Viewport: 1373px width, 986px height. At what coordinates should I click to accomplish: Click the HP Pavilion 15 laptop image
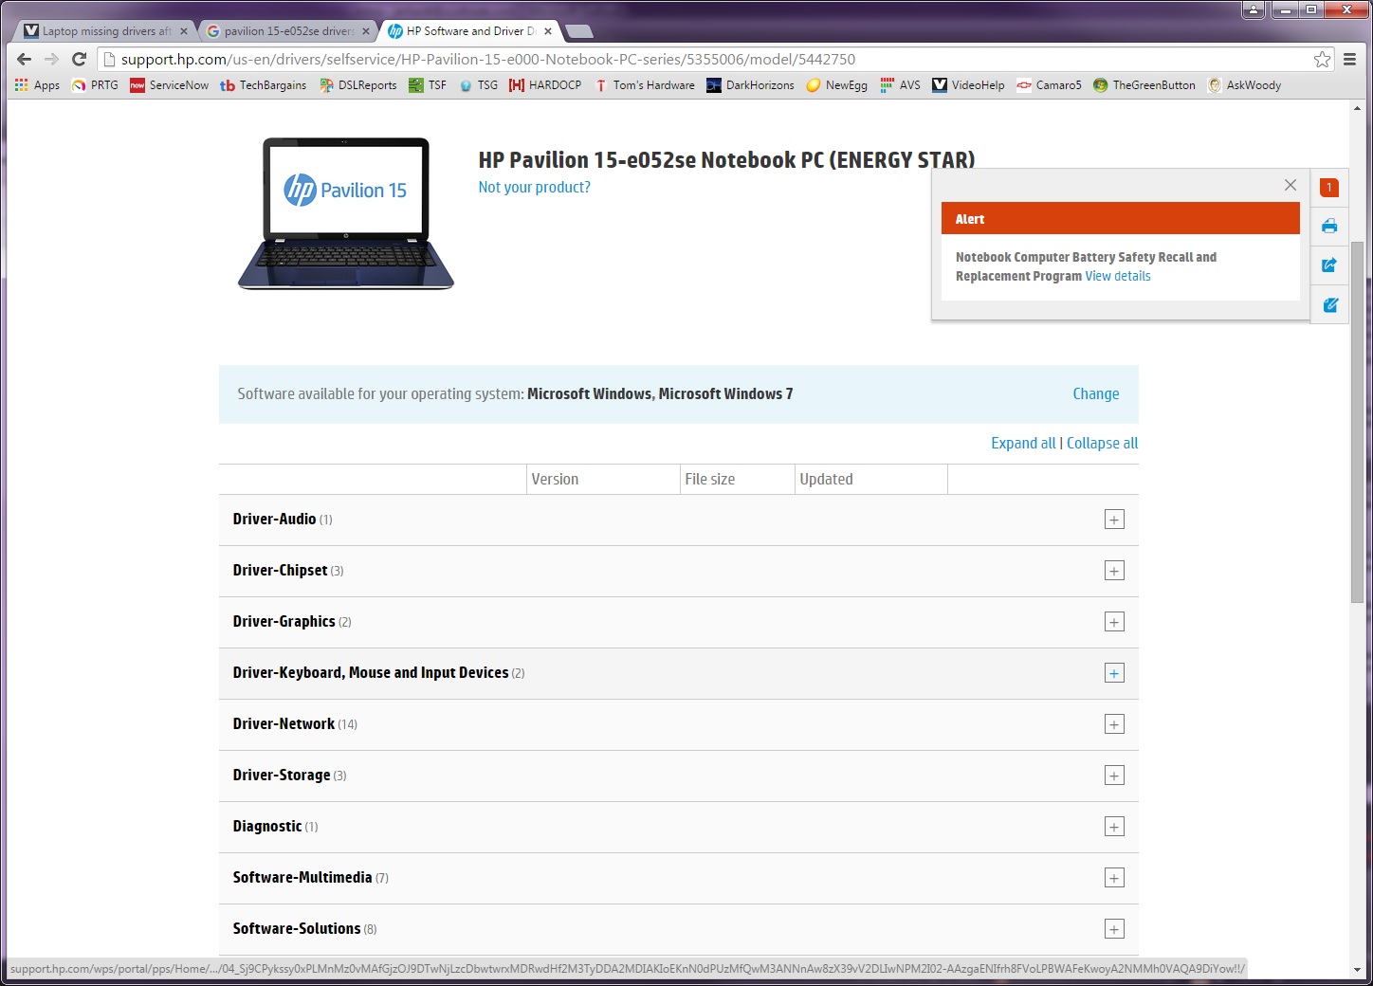coord(346,213)
